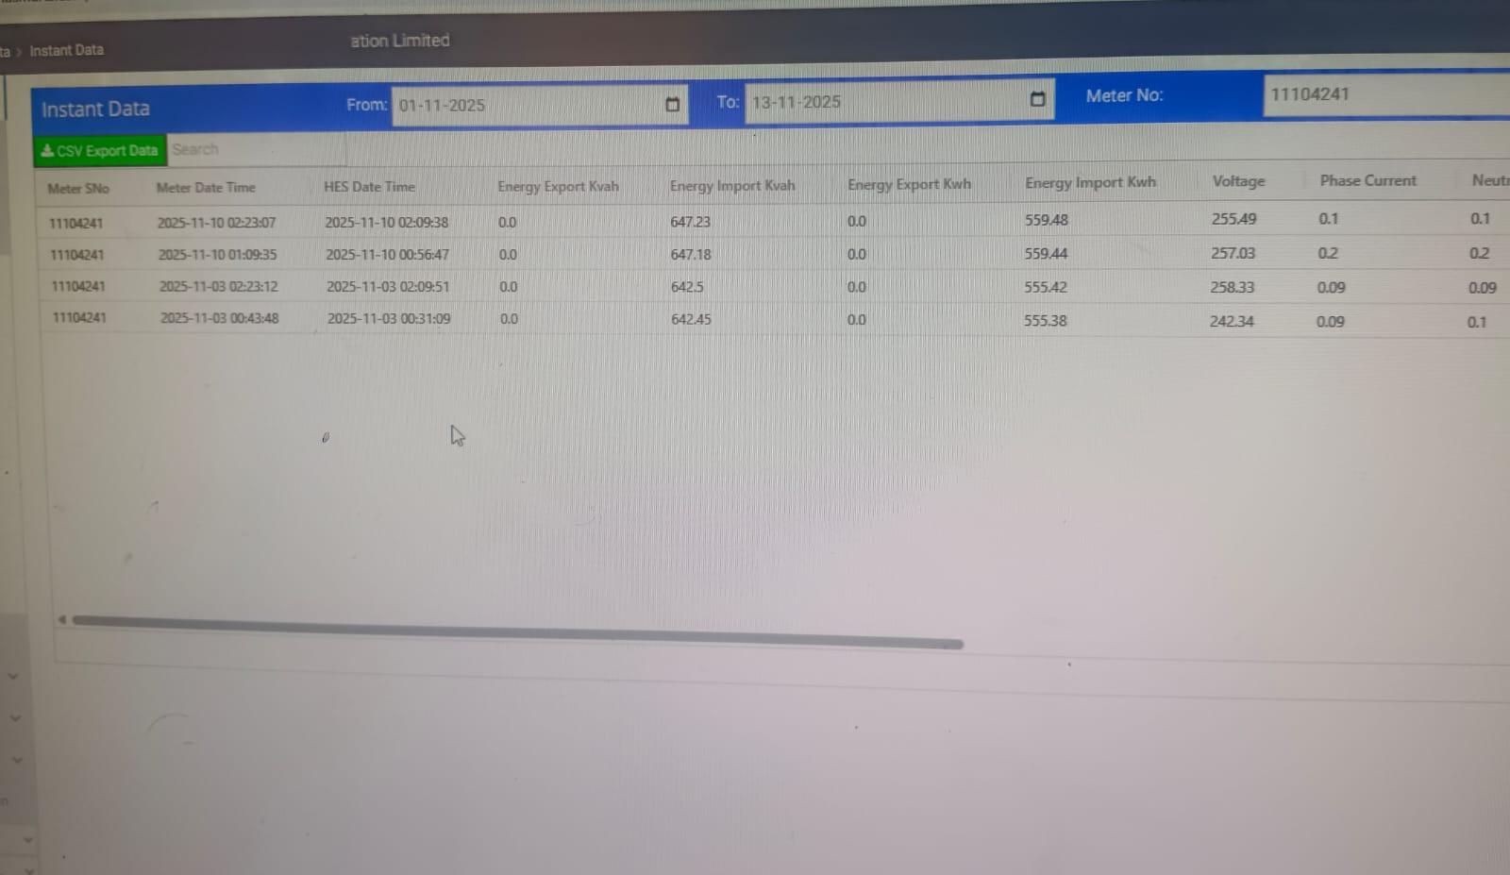Open the From date calendar picker icon
Viewport: 1510px width, 875px height.
[673, 104]
